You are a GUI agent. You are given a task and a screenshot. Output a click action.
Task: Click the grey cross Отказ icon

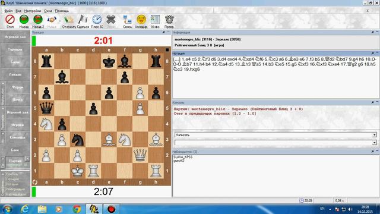(x=111, y=20)
